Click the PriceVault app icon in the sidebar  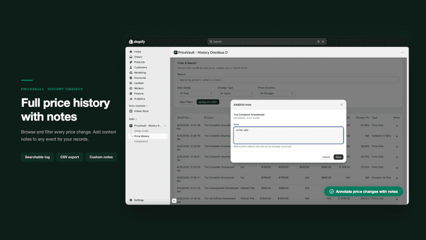[131, 126]
